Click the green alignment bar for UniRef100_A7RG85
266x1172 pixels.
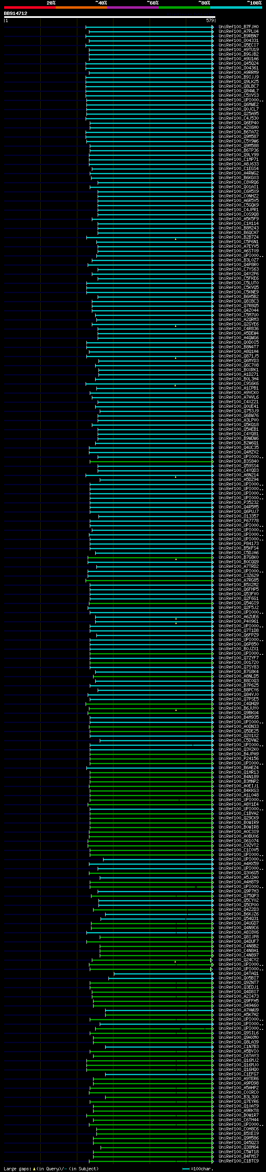point(150,580)
